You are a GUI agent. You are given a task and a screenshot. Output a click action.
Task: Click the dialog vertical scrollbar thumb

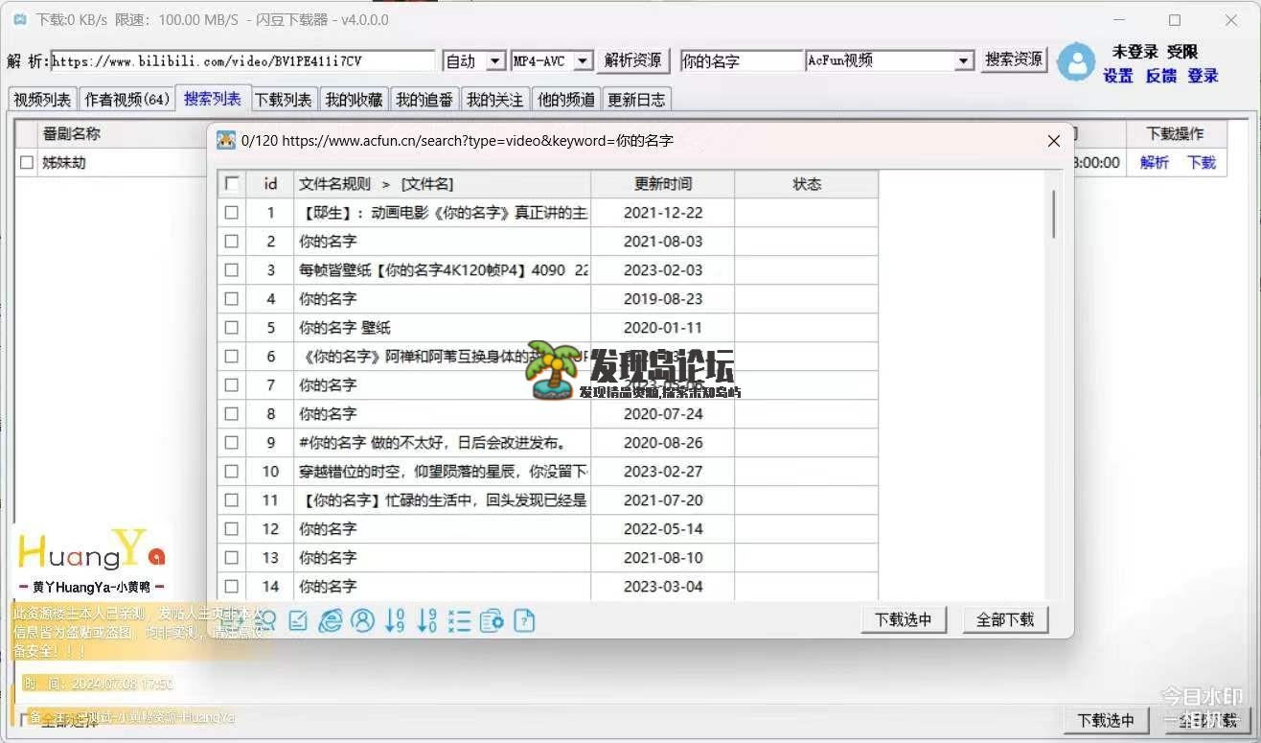coord(1054,214)
